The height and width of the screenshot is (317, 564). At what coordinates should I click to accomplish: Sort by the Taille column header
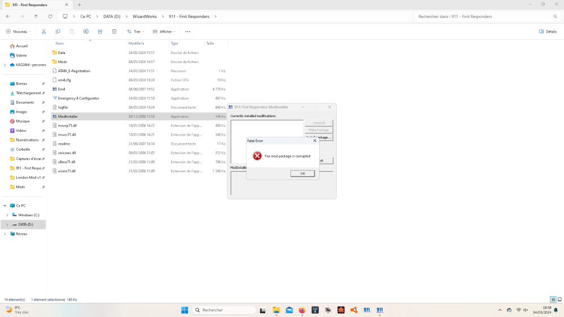pyautogui.click(x=210, y=43)
